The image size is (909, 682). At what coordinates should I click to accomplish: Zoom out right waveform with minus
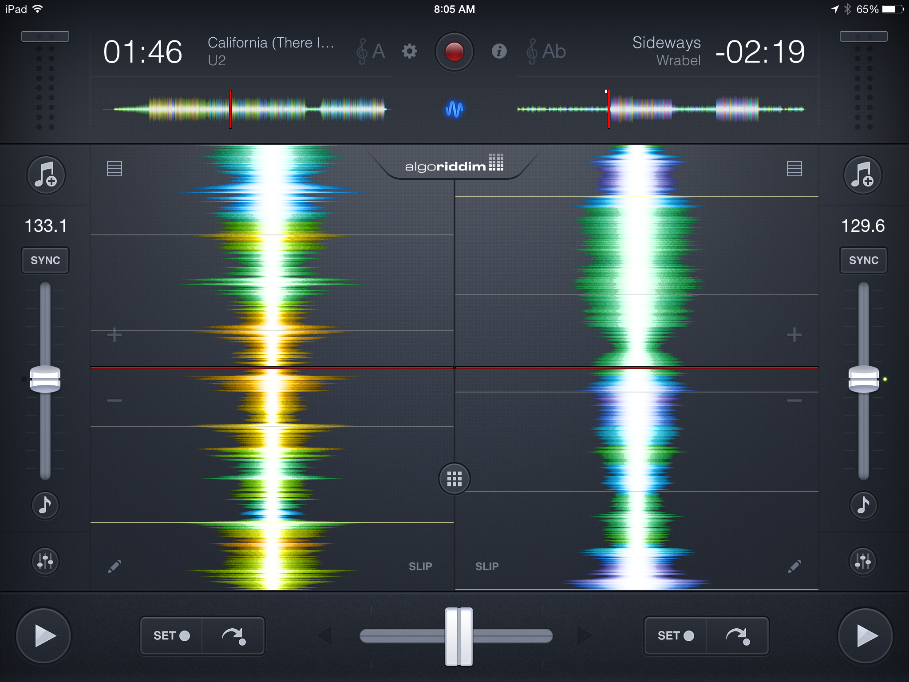[794, 400]
